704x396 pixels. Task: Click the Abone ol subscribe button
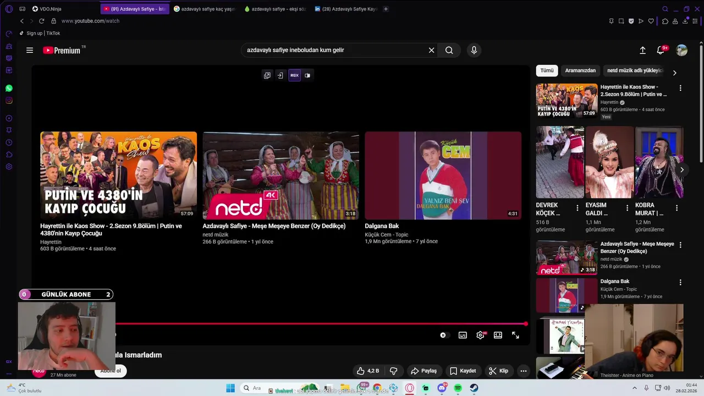click(111, 371)
